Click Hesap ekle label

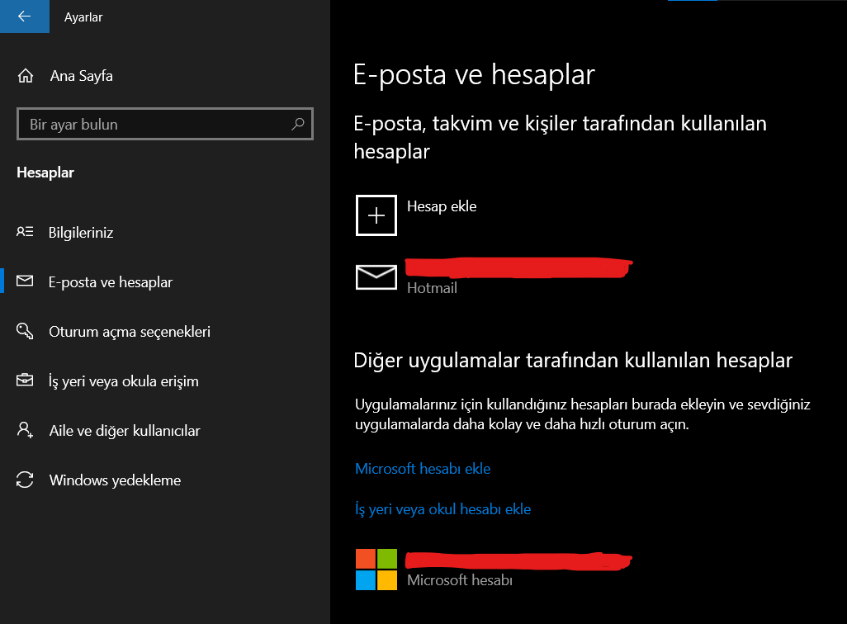coord(442,206)
